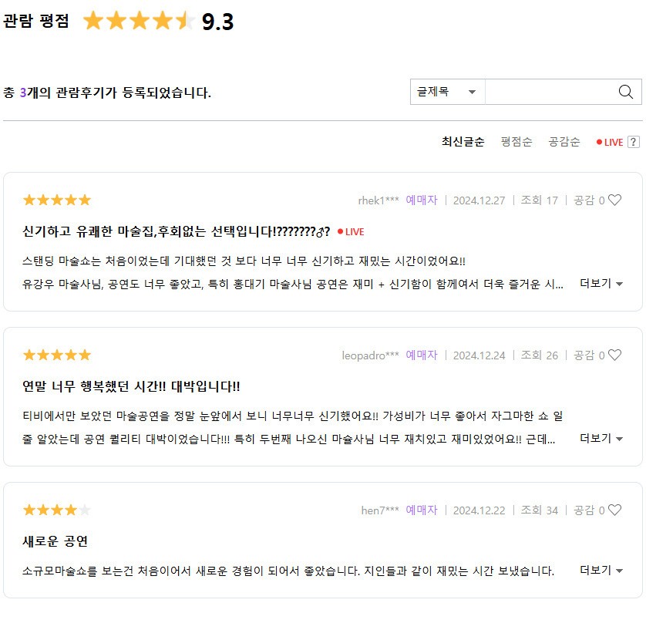Focus the review search text field
Screen dimensions: 646x640
[x=551, y=92]
